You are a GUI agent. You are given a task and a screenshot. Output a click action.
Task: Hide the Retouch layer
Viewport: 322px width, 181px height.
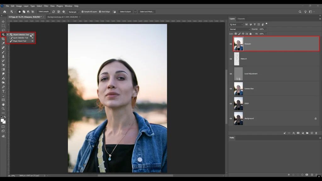pos(231,59)
